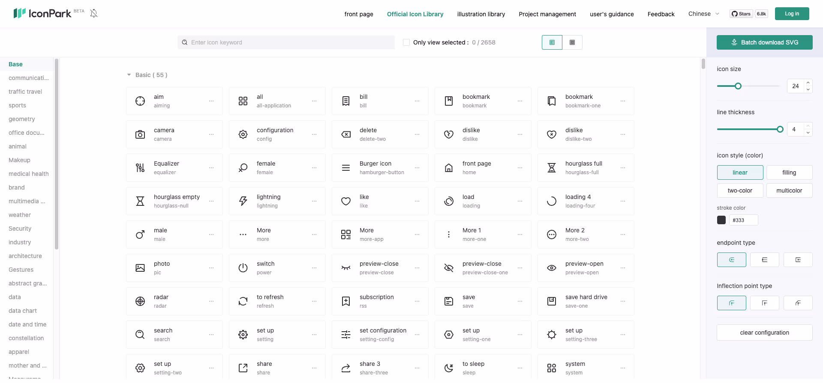Click the aim (aiming) icon
The height and width of the screenshot is (383, 823).
tap(140, 101)
